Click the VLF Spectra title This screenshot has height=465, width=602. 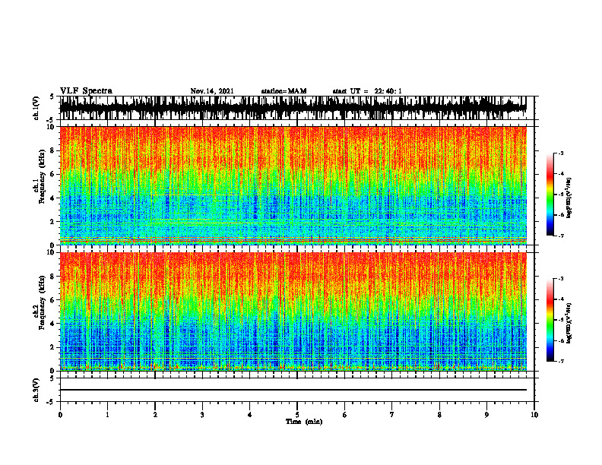(x=86, y=91)
